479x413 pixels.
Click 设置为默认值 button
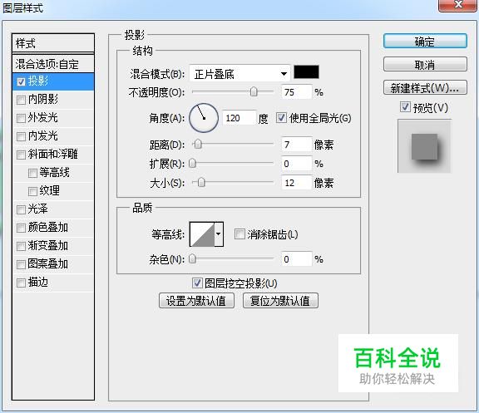pyautogui.click(x=196, y=301)
